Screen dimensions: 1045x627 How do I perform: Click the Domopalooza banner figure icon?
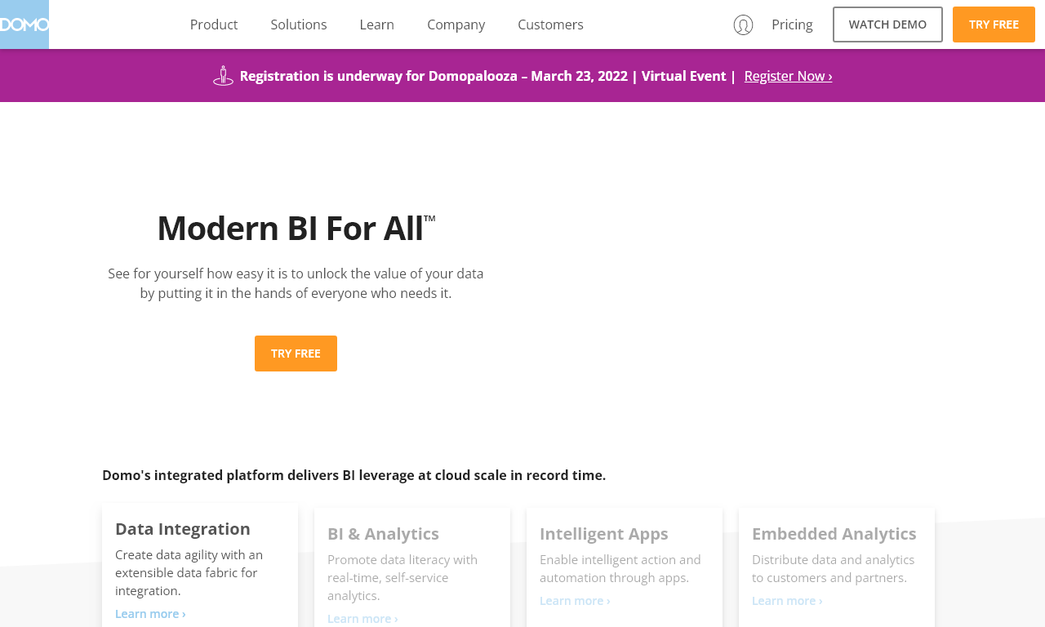223,76
